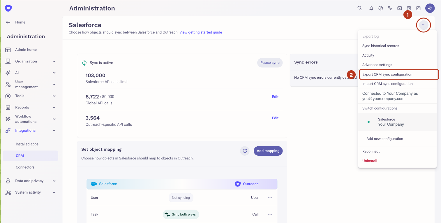The image size is (441, 223).
Task: Click the Records icon in sidebar
Action: coord(8,107)
